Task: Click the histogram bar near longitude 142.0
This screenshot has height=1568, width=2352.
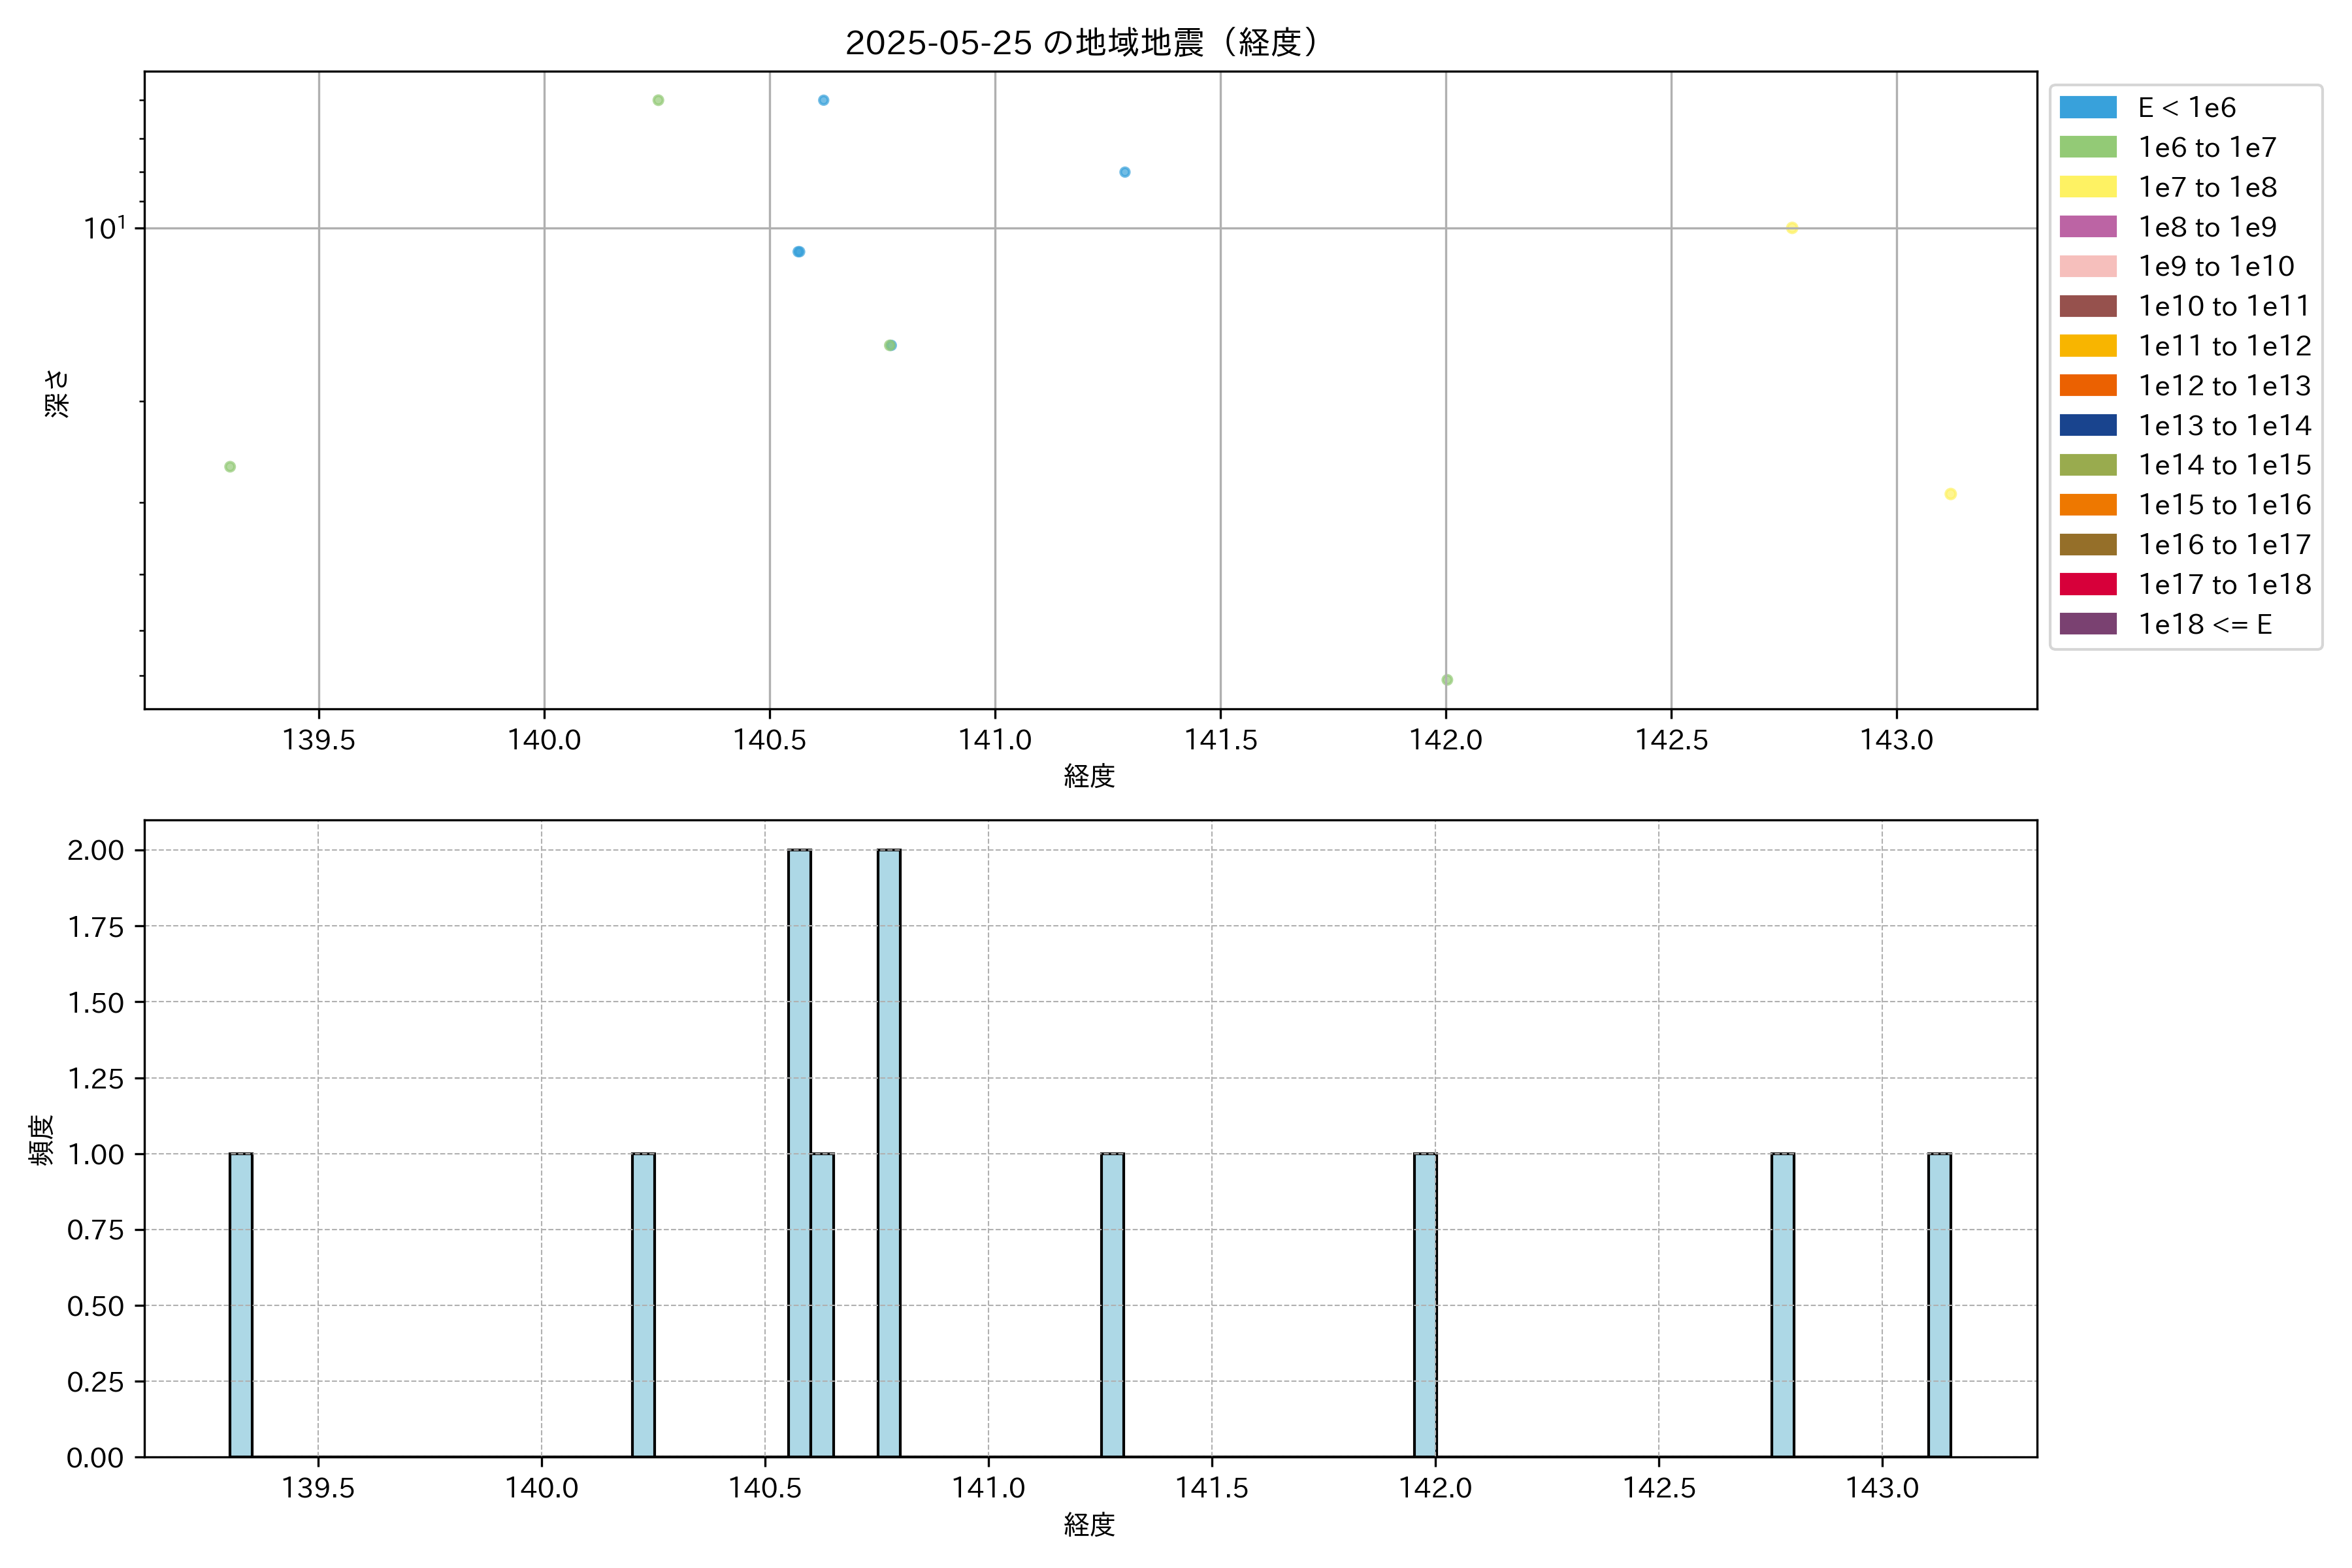Action: 1425,1305
